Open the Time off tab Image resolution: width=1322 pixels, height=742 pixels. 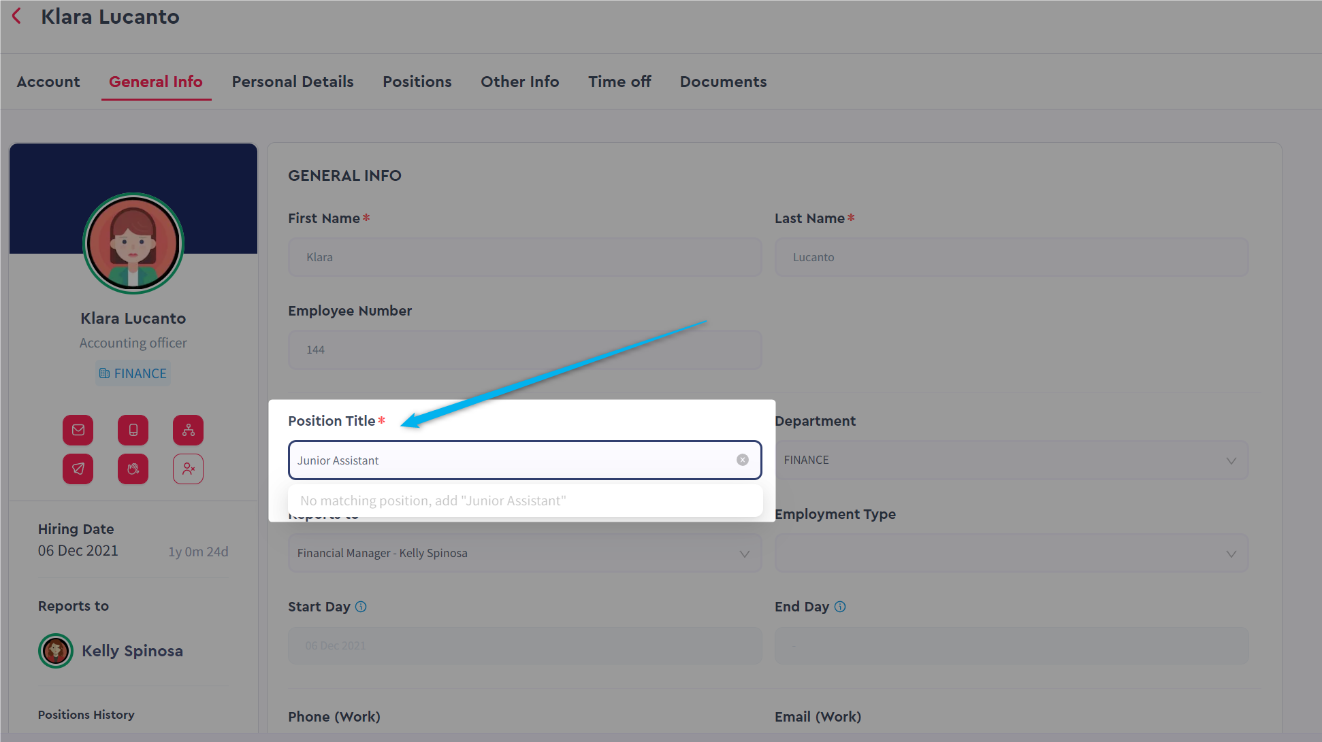(619, 82)
